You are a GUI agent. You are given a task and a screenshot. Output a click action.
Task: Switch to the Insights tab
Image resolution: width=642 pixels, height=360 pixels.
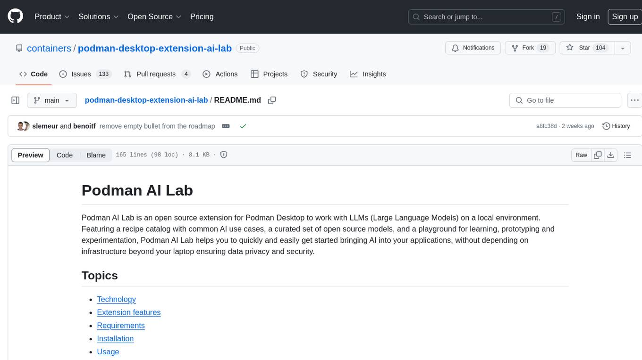(368, 74)
